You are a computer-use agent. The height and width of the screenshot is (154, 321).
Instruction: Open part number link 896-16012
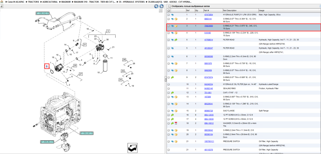(x=209, y=123)
